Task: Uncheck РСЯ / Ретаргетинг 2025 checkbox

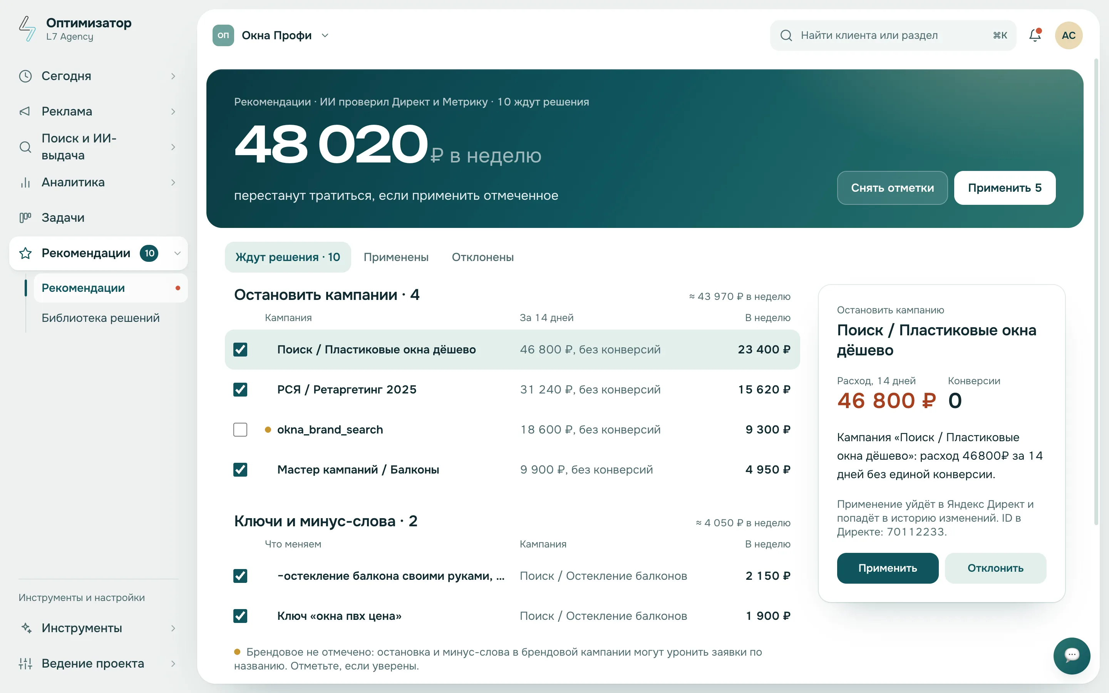Action: coord(240,390)
